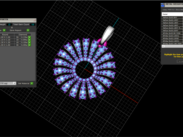Click green arrow on 1.10 X 1.10 row
This screenshot has height=137, width=183.
(x=30, y=40)
